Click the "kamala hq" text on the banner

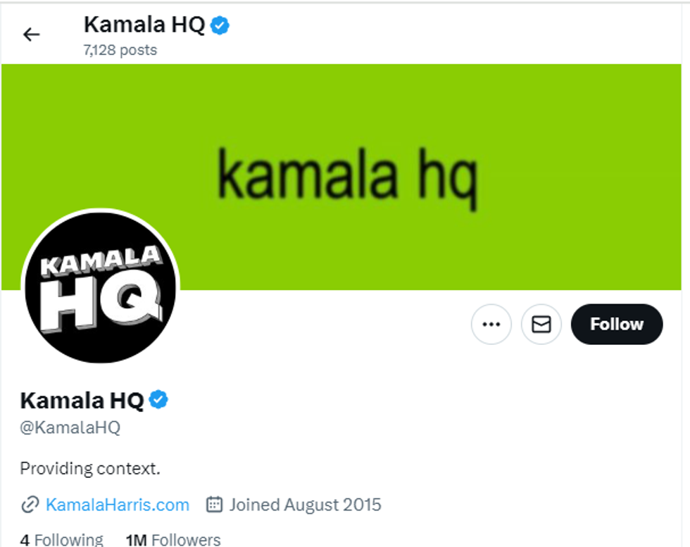[x=348, y=178]
